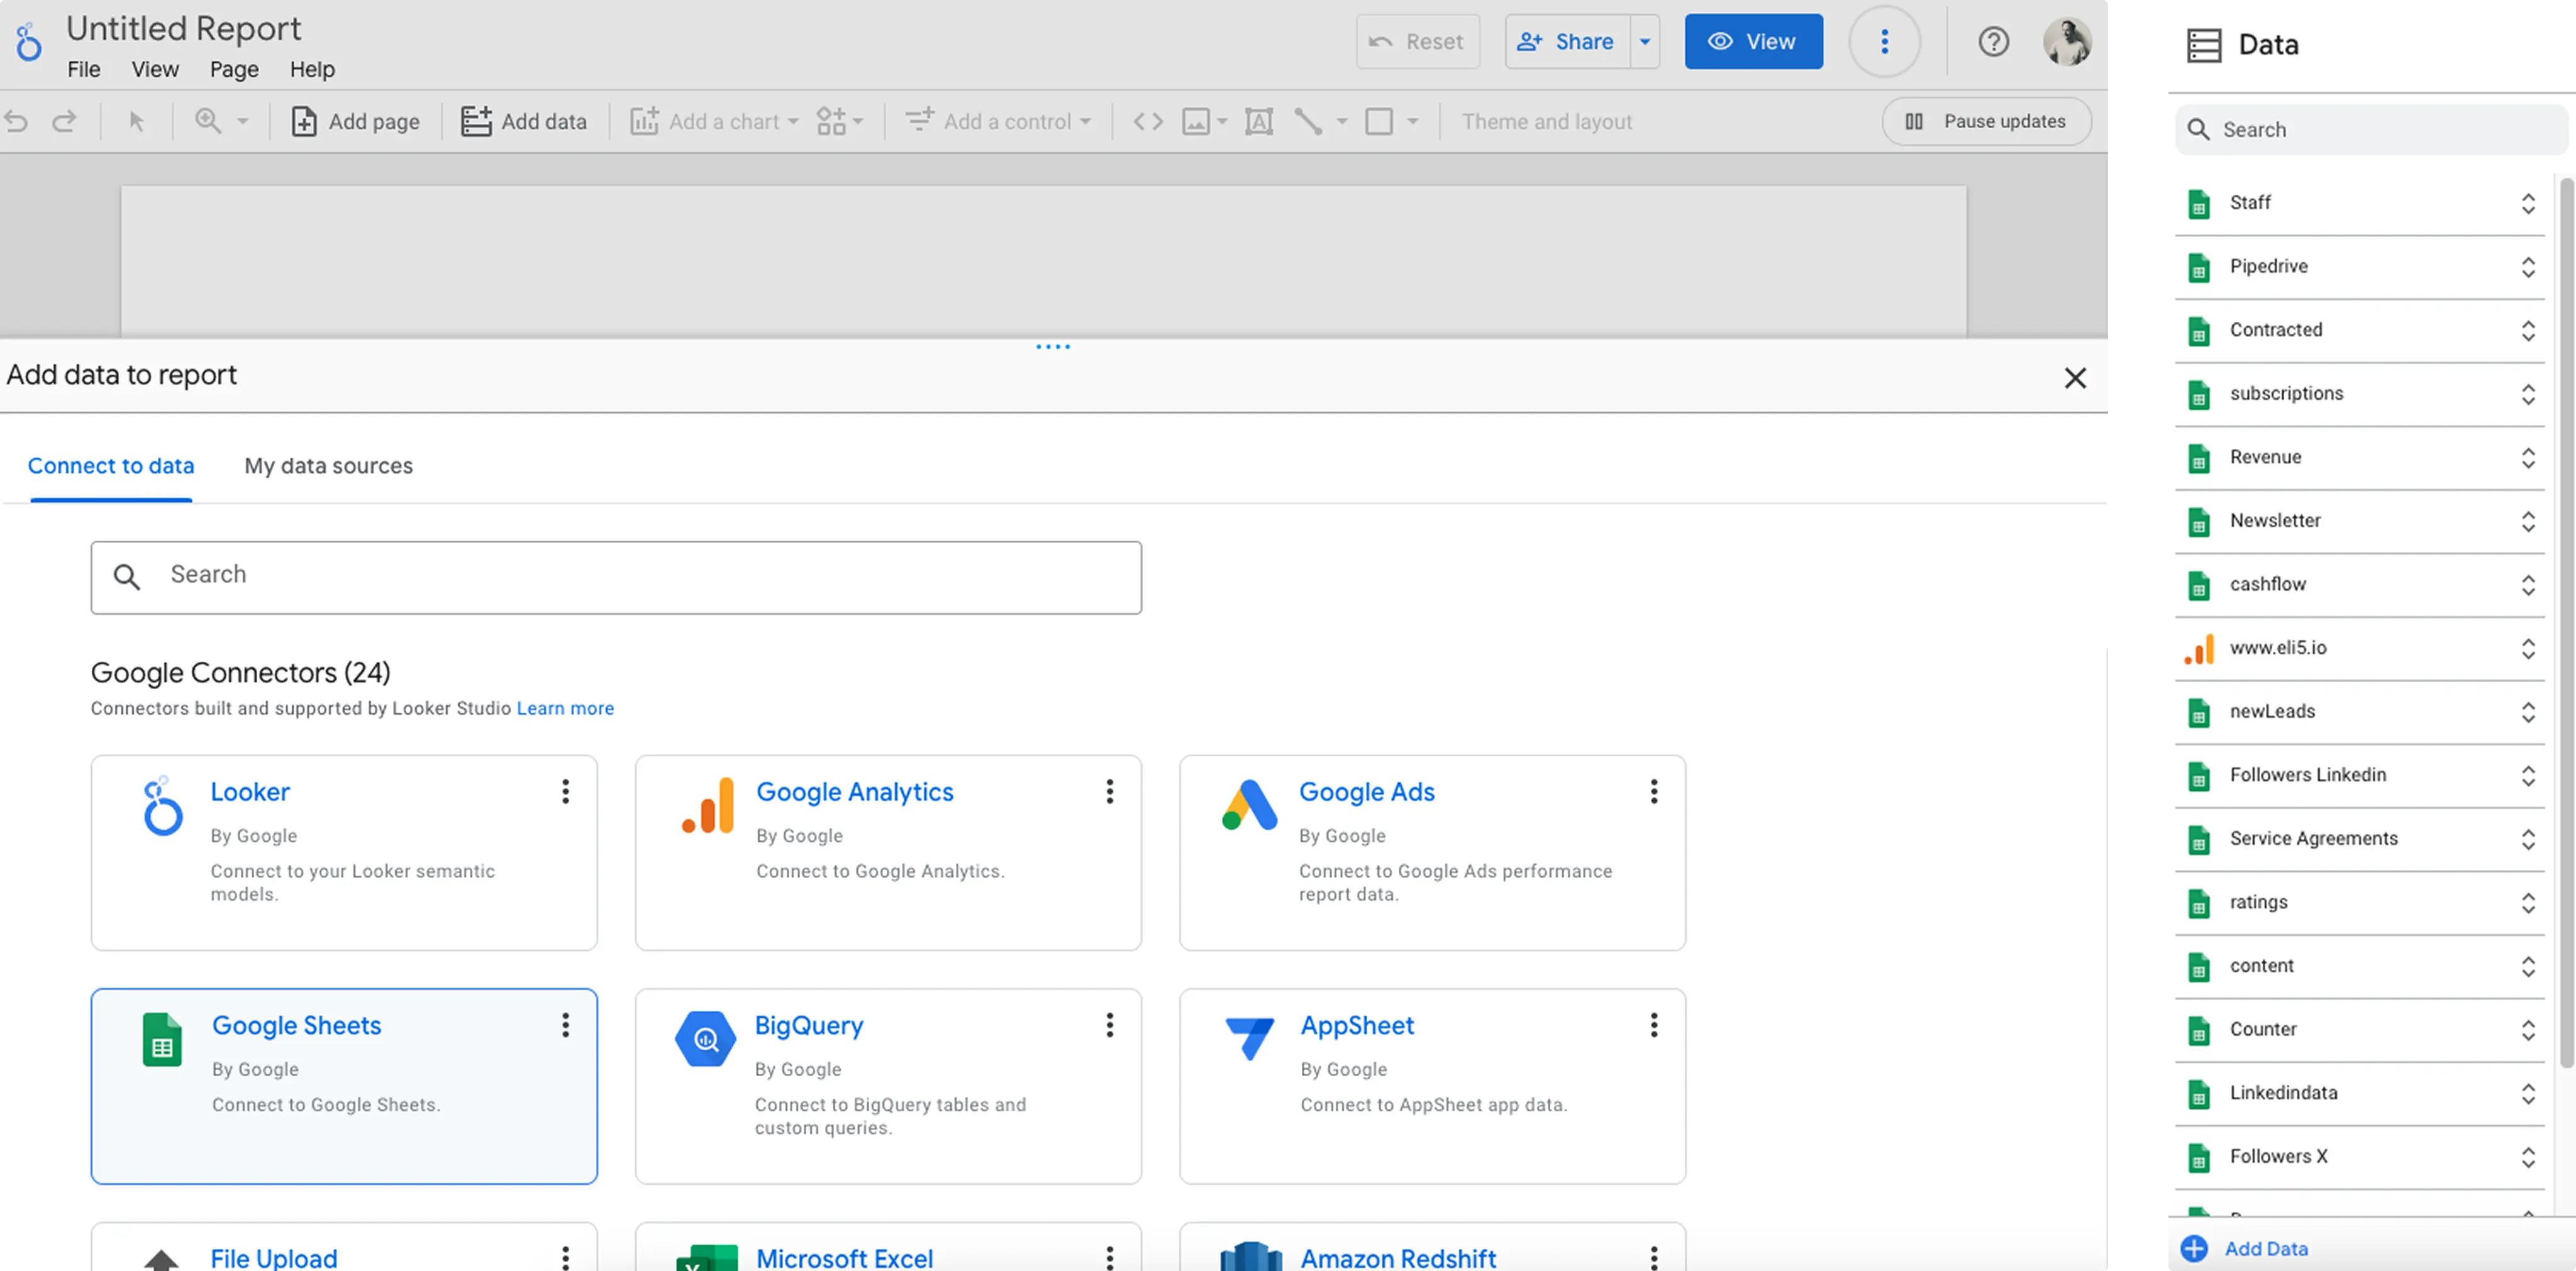This screenshot has height=1271, width=2576.
Task: Click the Service Agreements data source
Action: point(2360,839)
